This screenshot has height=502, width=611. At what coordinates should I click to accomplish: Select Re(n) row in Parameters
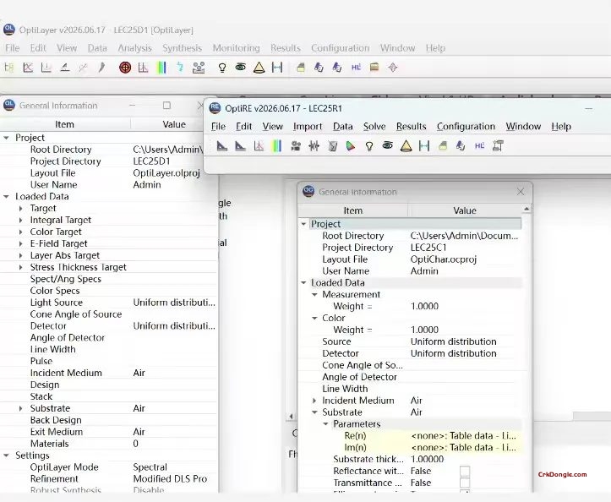point(410,436)
